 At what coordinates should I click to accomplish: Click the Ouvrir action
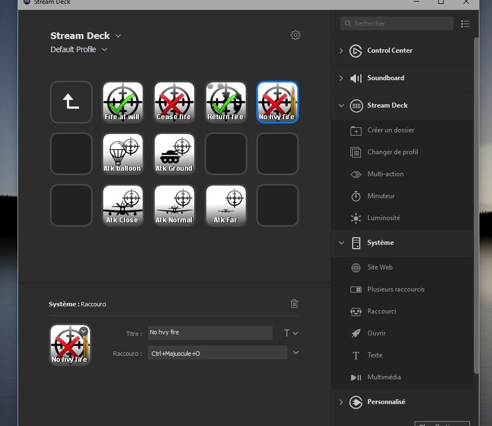tap(403, 333)
